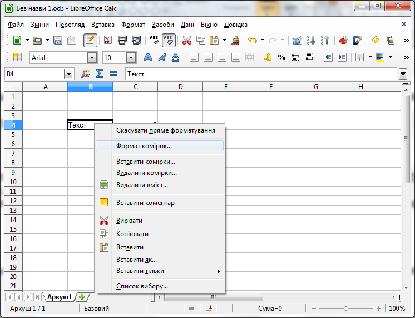
Task: Open the Дані menu
Action: coord(187,25)
